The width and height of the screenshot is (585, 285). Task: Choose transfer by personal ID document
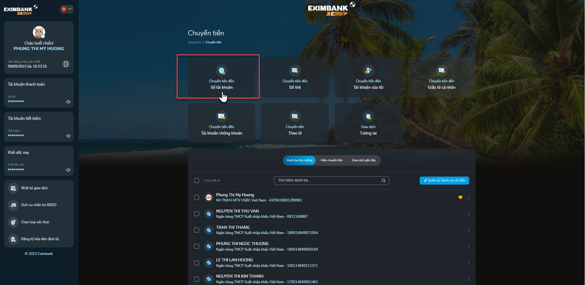pos(442,77)
